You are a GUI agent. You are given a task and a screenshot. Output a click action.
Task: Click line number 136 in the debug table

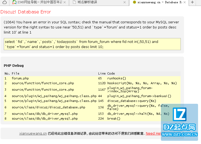click(101, 107)
